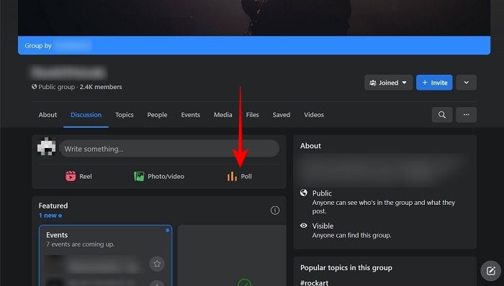Add a Photo/video post
This screenshot has height=286, width=504.
[x=159, y=176]
